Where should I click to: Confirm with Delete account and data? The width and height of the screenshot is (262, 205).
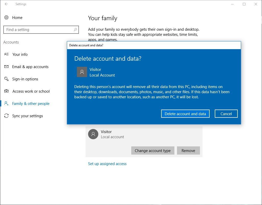point(185,114)
